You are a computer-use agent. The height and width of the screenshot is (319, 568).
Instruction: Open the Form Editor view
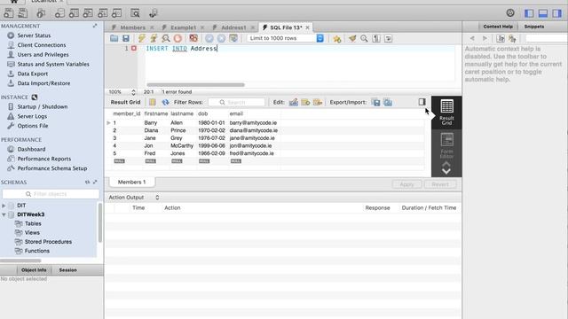point(446,145)
